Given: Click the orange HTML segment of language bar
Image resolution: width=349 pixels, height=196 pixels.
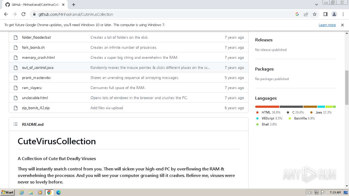Looking at the screenshot, I should pos(267,107).
